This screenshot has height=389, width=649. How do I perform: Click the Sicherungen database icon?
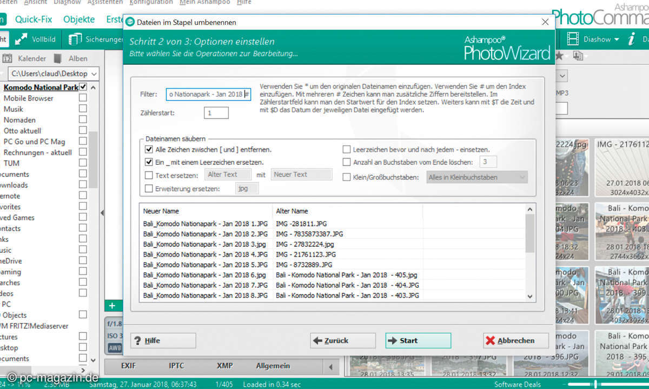coord(76,39)
